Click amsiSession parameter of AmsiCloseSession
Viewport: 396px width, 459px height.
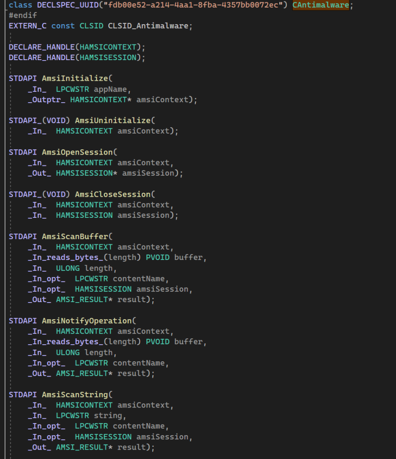pos(143,216)
